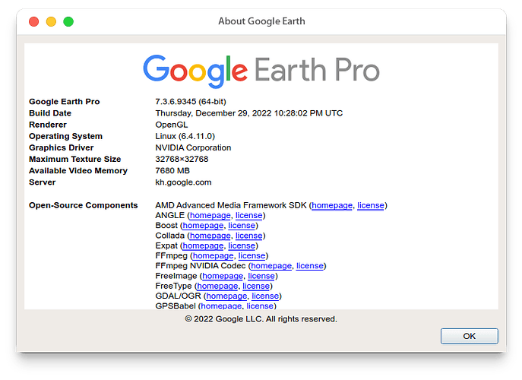This screenshot has height=380, width=522.
Task: Open FFmpeg NVIDIA Codec license link
Action: (x=309, y=266)
